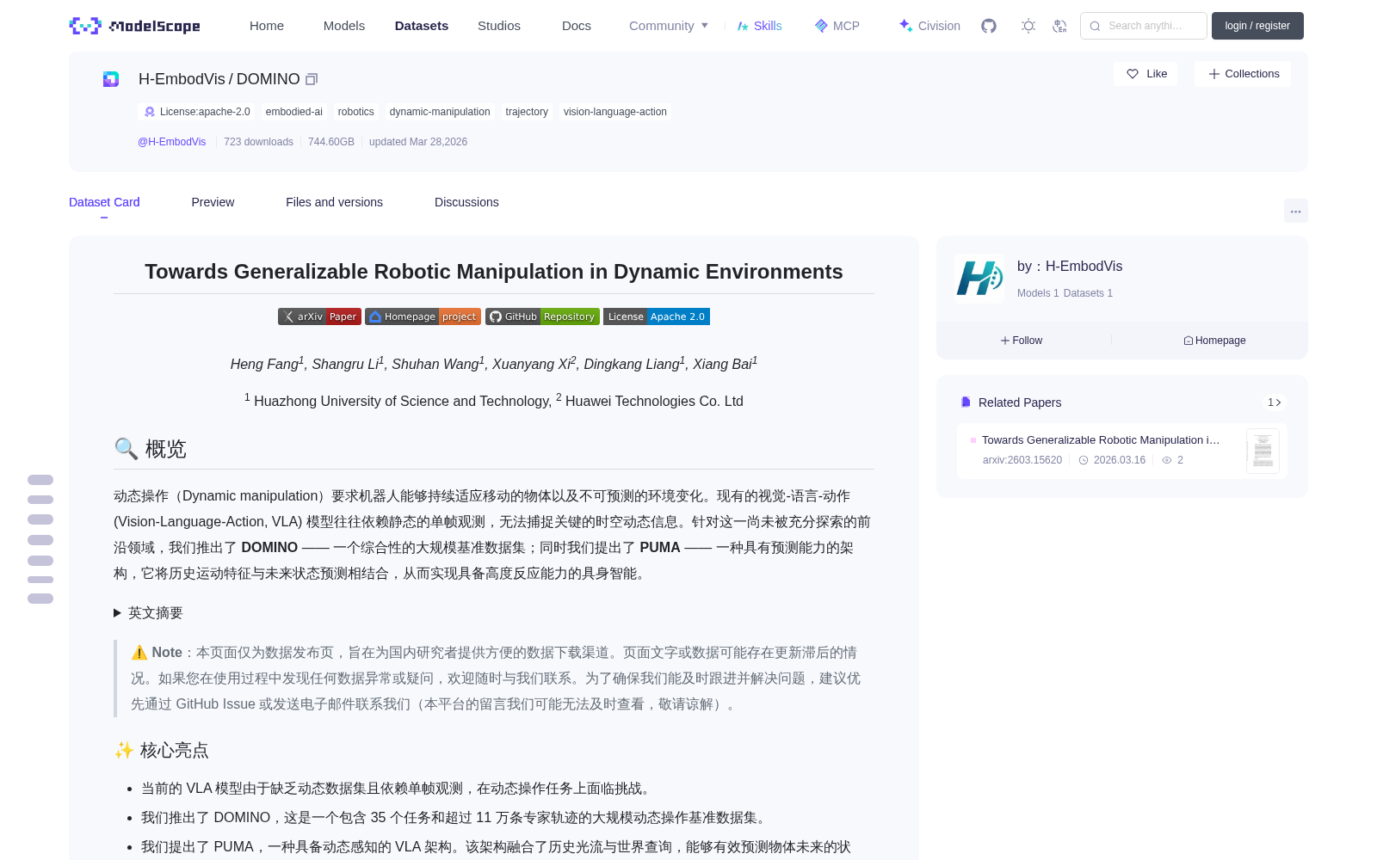The width and height of the screenshot is (1377, 860).
Task: Switch language with the translate icon
Action: coord(1060,26)
